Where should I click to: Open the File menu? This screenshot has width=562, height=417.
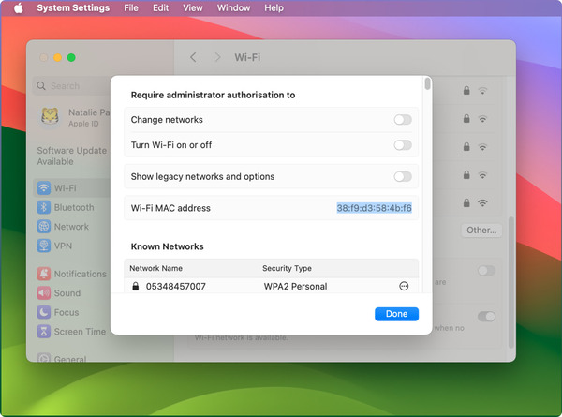coord(131,7)
